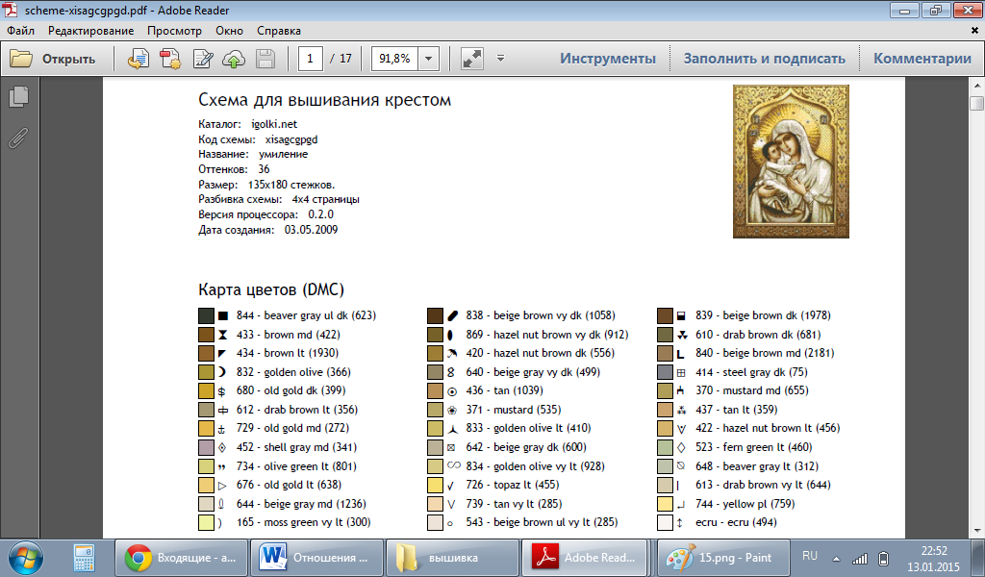Open the Просмотр menu
The height and width of the screenshot is (577, 985).
pos(174,30)
